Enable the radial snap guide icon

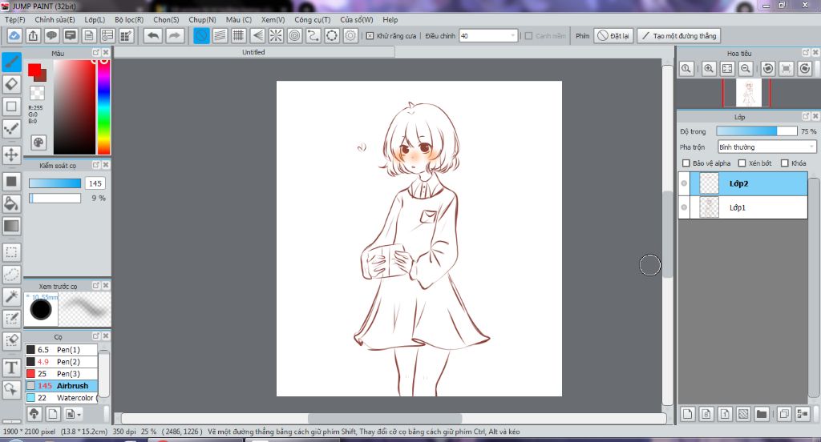coord(275,36)
